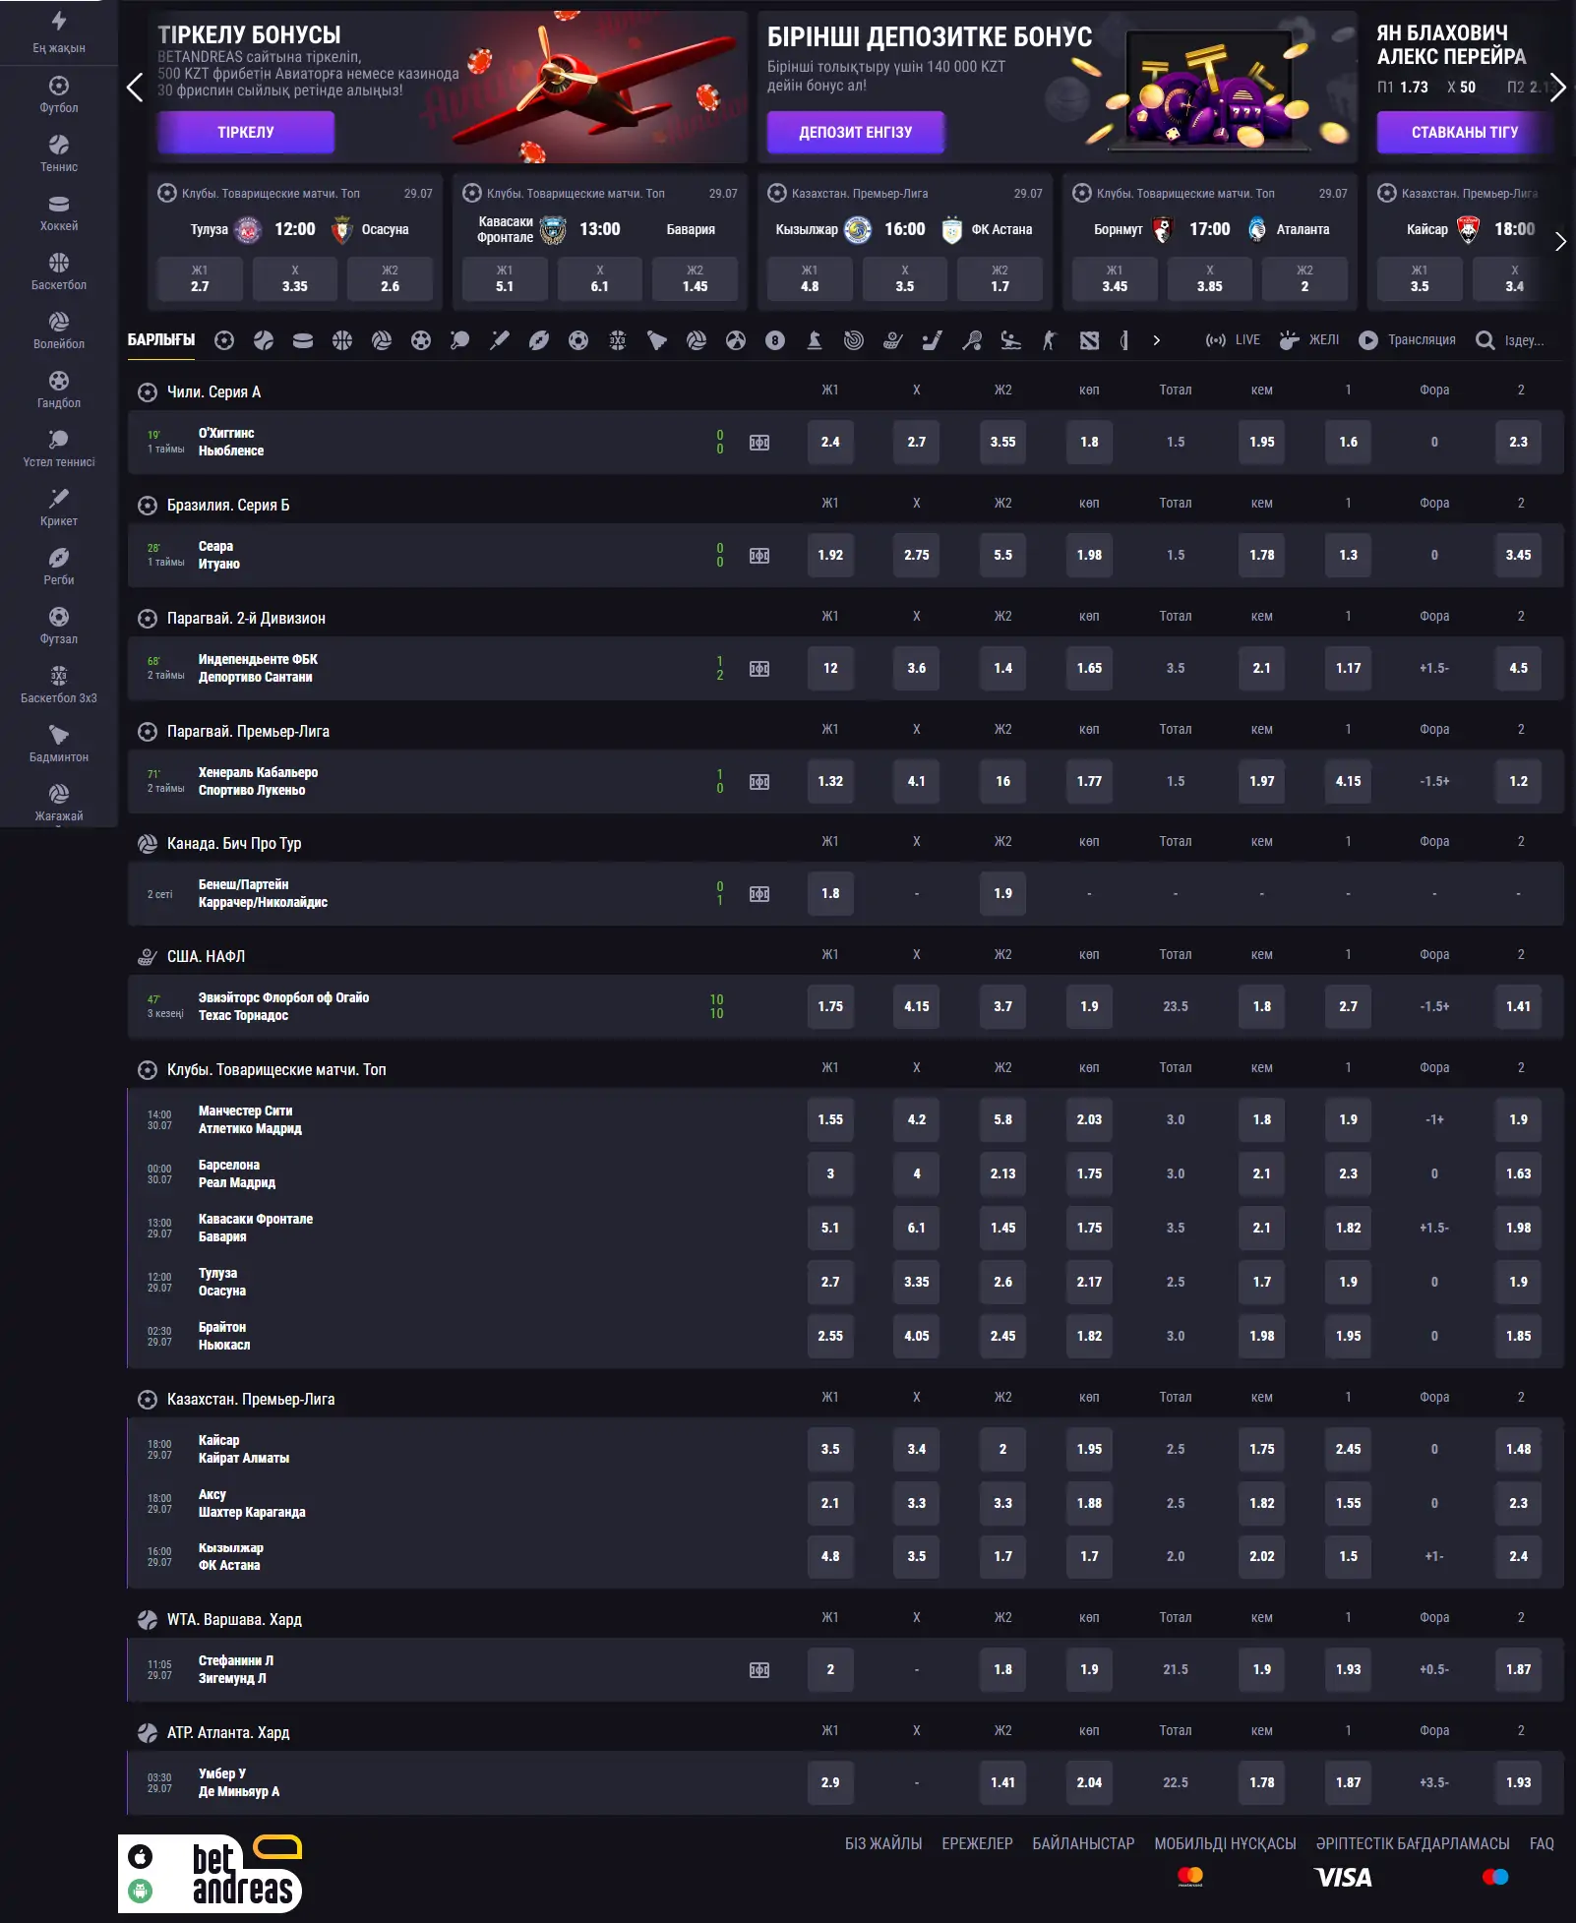Pick Ж2 odds 16 for Хенераль Кабальеро match

tap(1002, 782)
